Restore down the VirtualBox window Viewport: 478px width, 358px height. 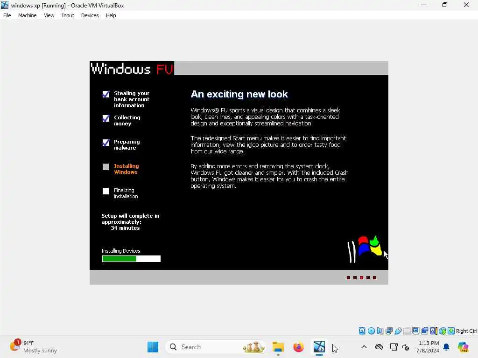click(445, 5)
